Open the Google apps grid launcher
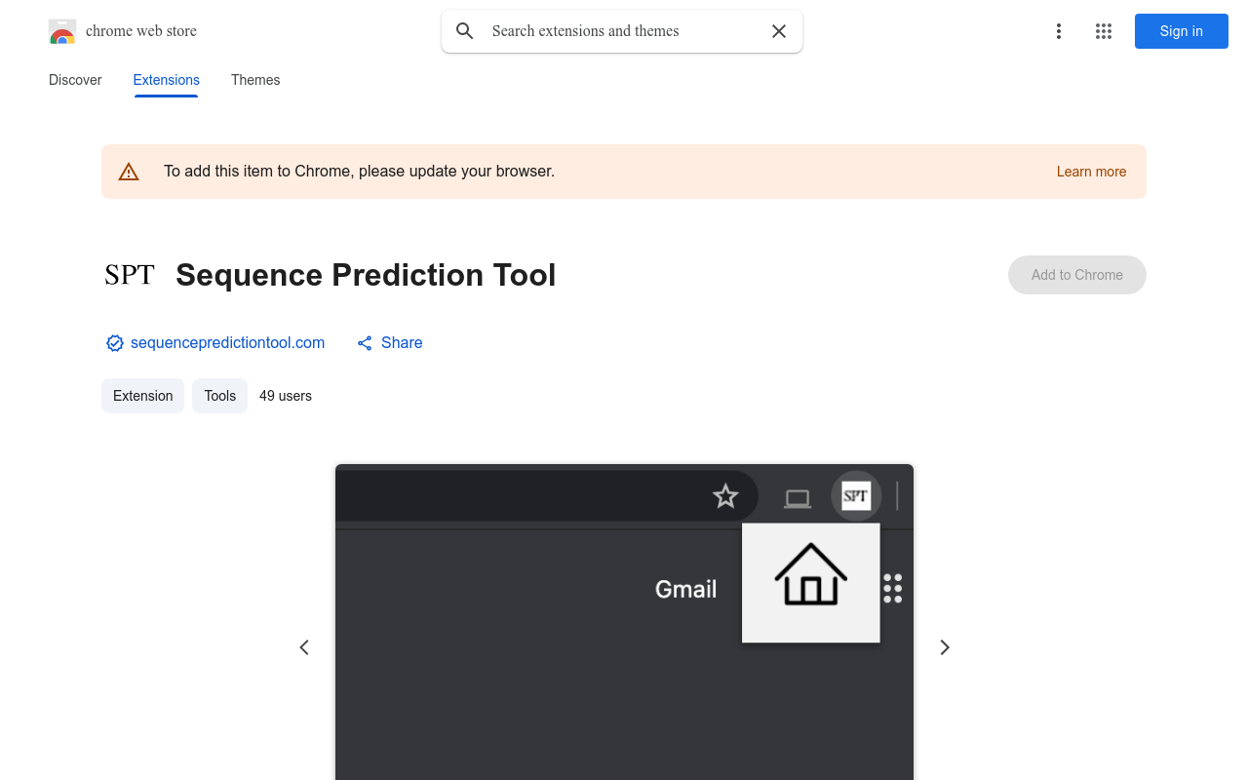 1104,31
